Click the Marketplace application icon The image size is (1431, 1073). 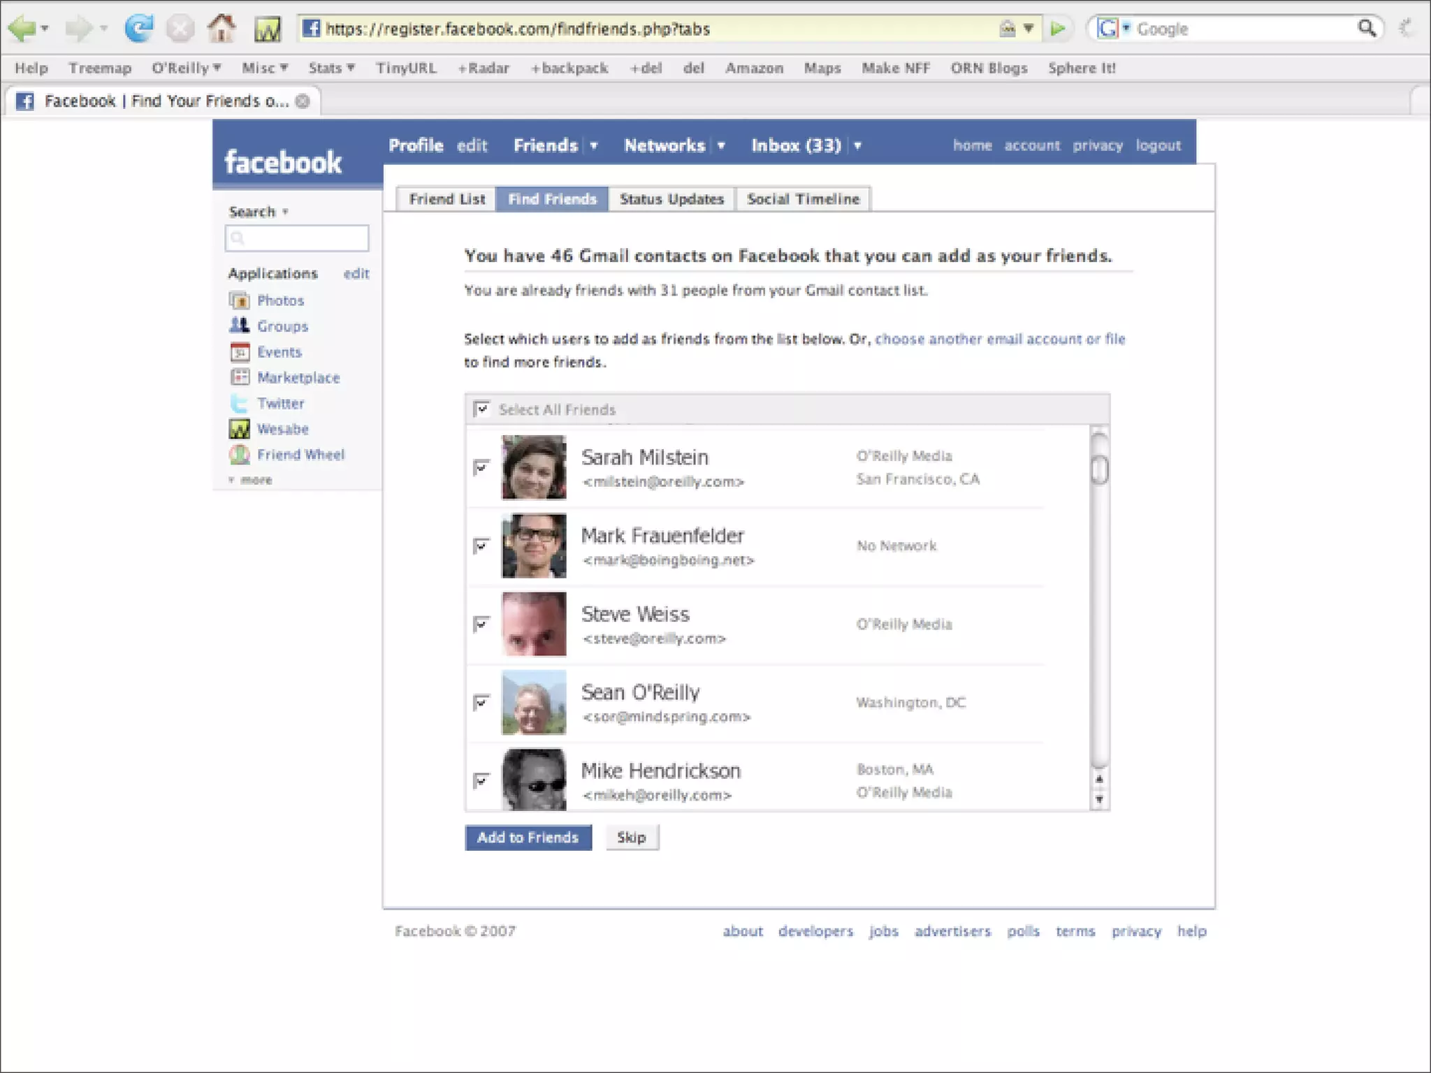pos(240,377)
